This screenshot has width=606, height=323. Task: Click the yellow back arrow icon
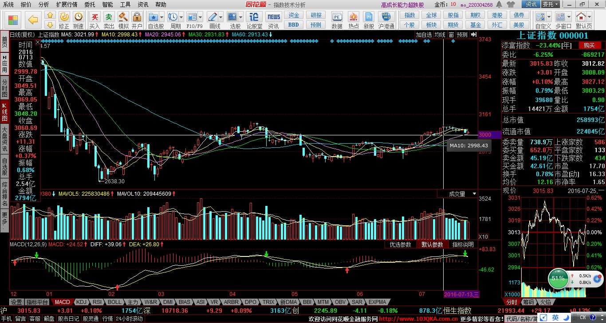[x=33, y=20]
